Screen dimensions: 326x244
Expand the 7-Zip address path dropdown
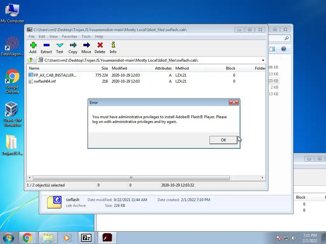(x=263, y=60)
